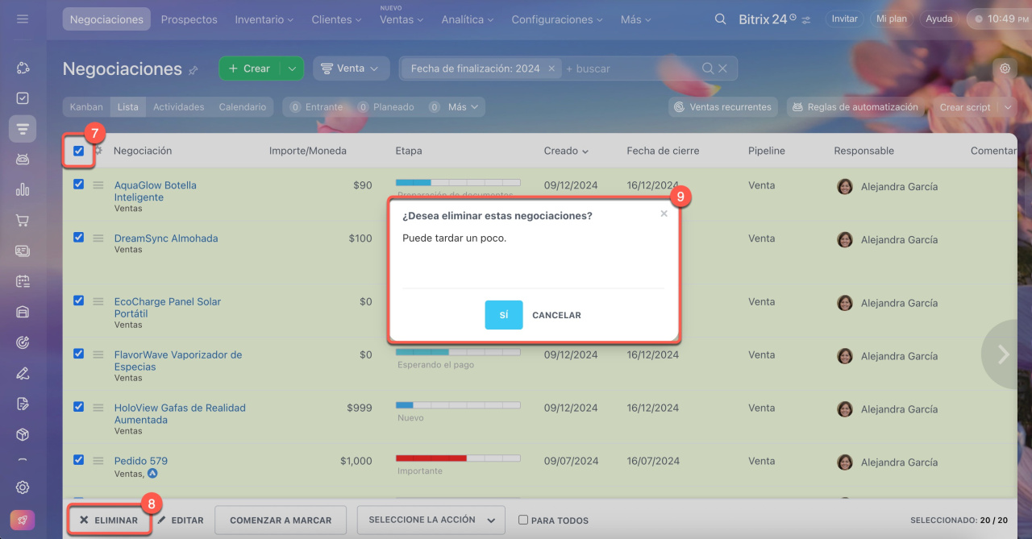
Task: Click the hamburger menu icon in sidebar
Action: [x=23, y=19]
